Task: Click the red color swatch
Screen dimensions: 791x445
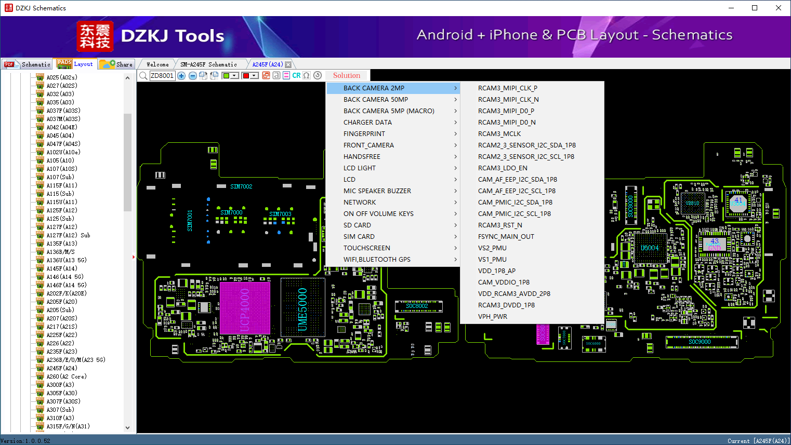Action: click(246, 76)
